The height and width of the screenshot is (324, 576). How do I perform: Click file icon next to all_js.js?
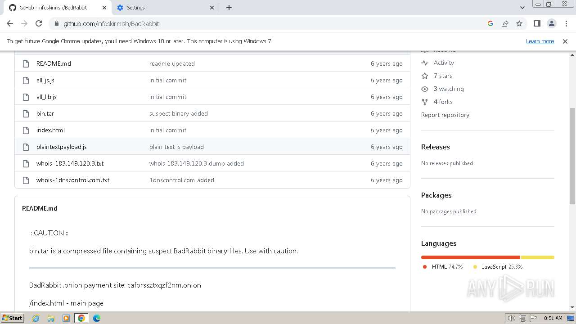point(26,80)
